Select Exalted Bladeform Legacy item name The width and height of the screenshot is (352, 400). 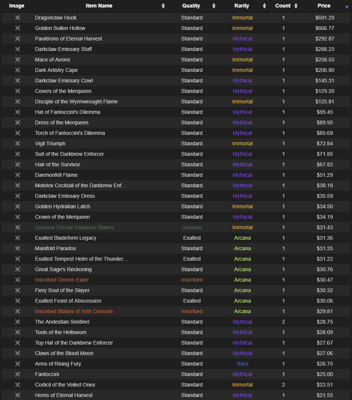65,238
